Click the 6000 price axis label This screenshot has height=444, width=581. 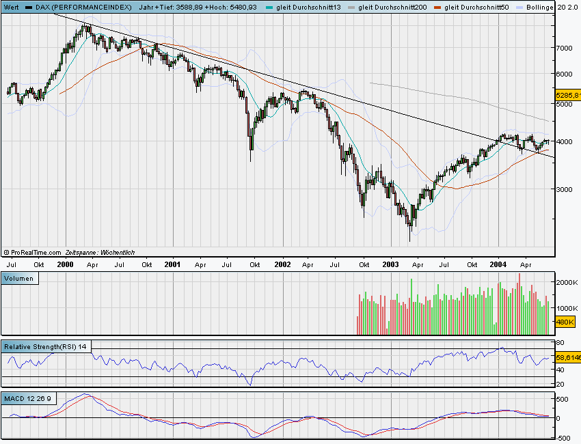[x=564, y=74]
